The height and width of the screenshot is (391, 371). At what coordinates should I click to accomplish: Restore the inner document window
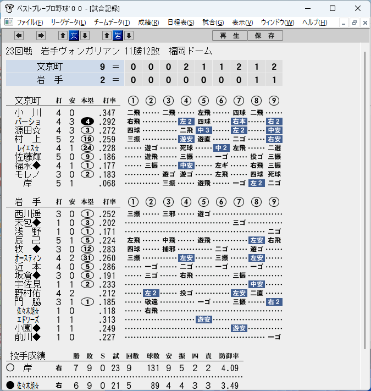tap(355, 23)
